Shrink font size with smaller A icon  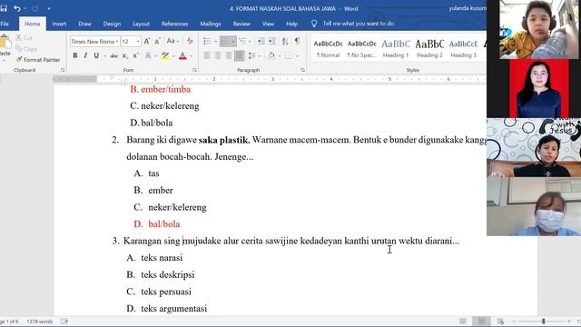coord(157,41)
